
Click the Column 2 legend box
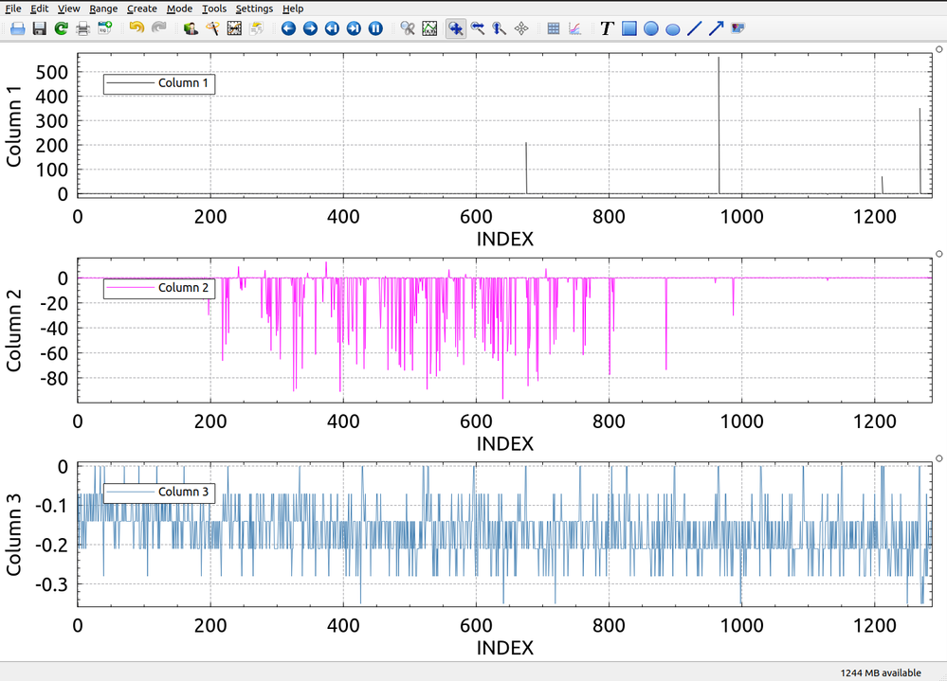pyautogui.click(x=159, y=288)
